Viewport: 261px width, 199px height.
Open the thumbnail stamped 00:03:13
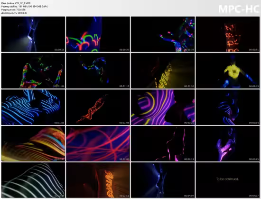click(163, 144)
